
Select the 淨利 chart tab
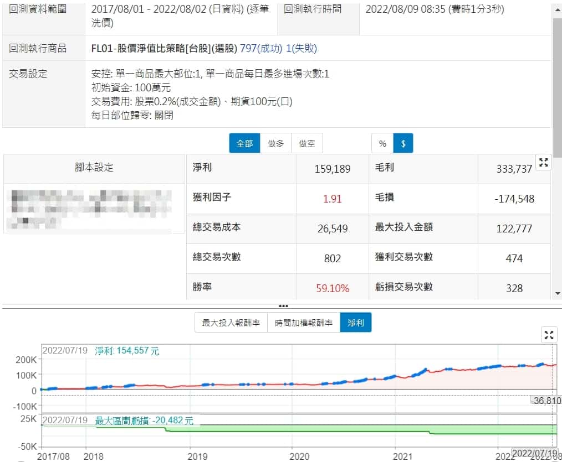[356, 323]
